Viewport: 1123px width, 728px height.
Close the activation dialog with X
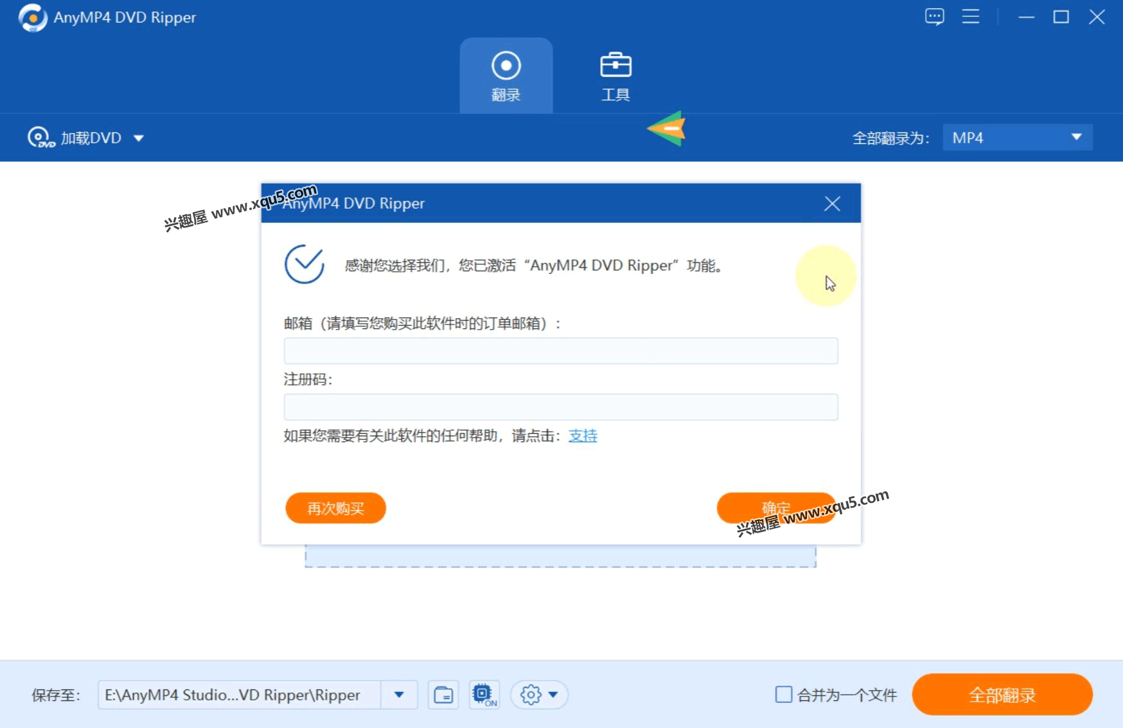click(x=832, y=204)
